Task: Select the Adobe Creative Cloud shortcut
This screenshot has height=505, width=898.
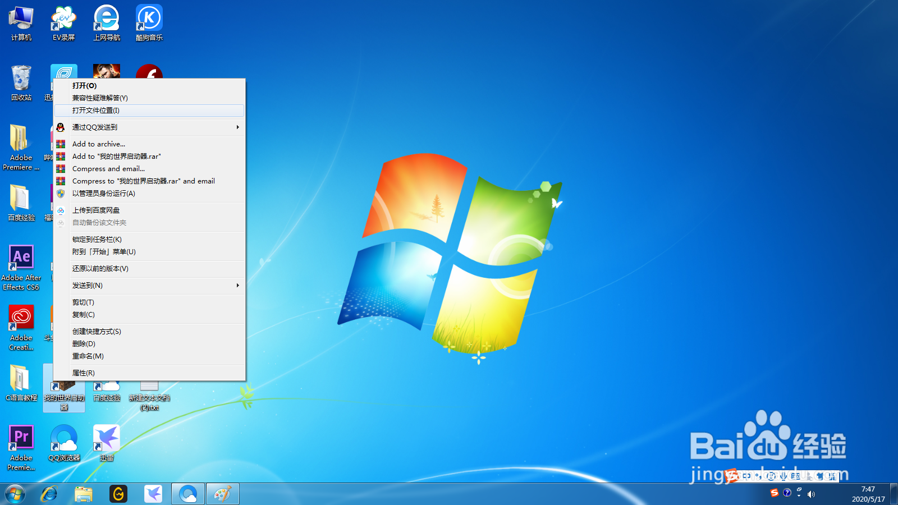Action: pos(21,328)
